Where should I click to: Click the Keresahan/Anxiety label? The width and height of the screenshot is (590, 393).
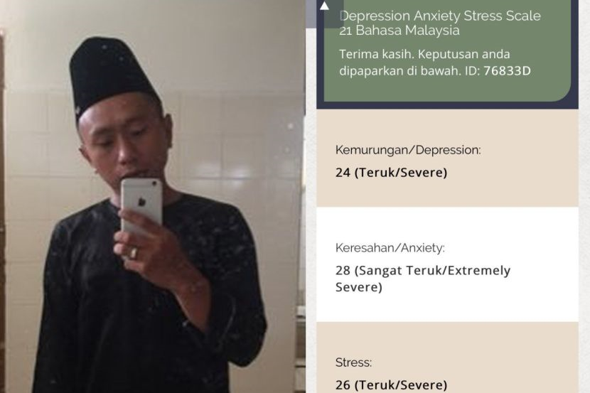(390, 248)
